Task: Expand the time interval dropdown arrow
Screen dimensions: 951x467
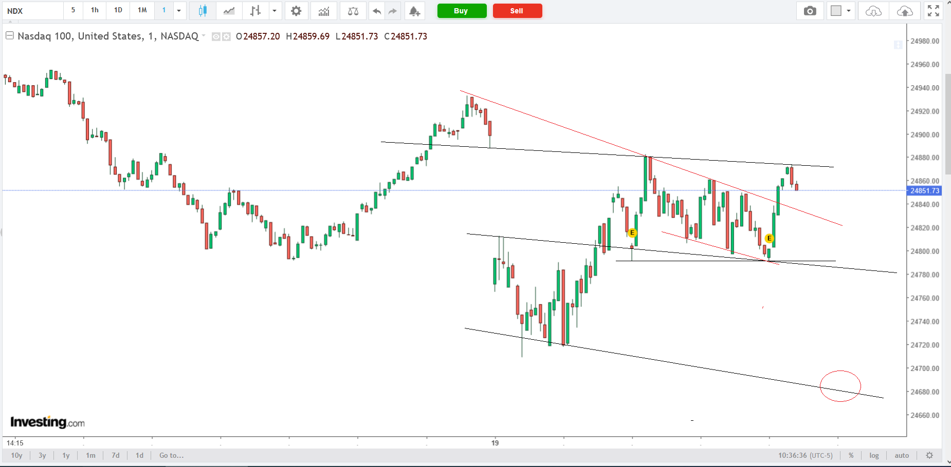Action: 179,11
